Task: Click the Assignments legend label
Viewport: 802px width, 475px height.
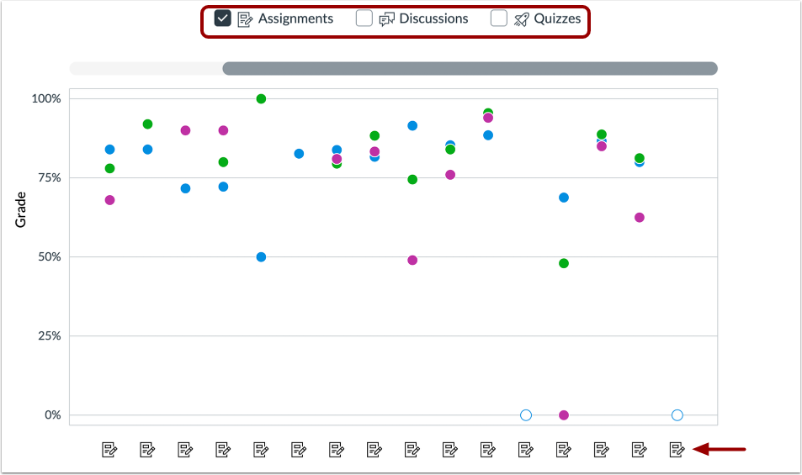Action: 295,18
